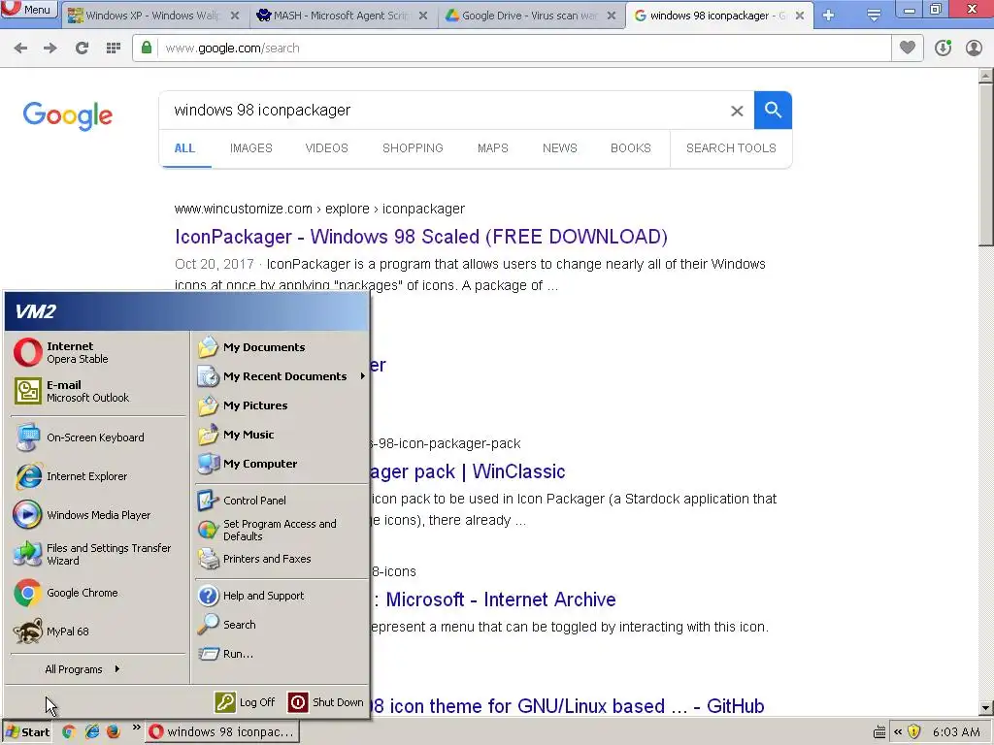Viewport: 994px width, 745px height.
Task: Open Files and Settings Transfer Wizard
Action: pyautogui.click(x=98, y=554)
